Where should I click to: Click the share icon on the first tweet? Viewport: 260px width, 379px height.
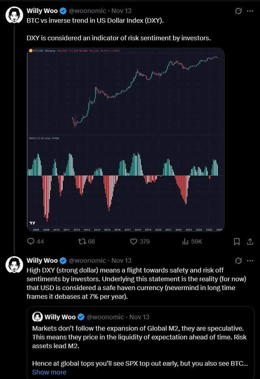(x=250, y=241)
